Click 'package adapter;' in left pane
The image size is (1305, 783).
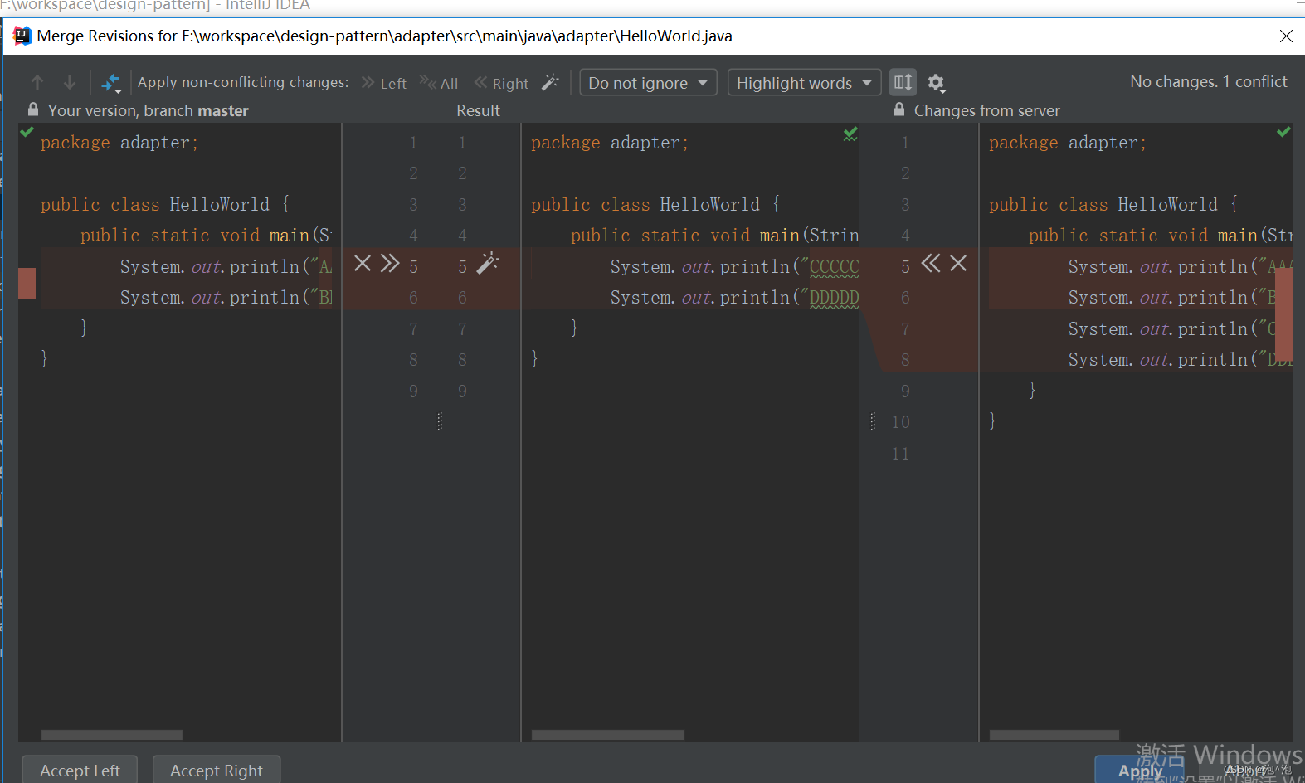[x=119, y=143]
